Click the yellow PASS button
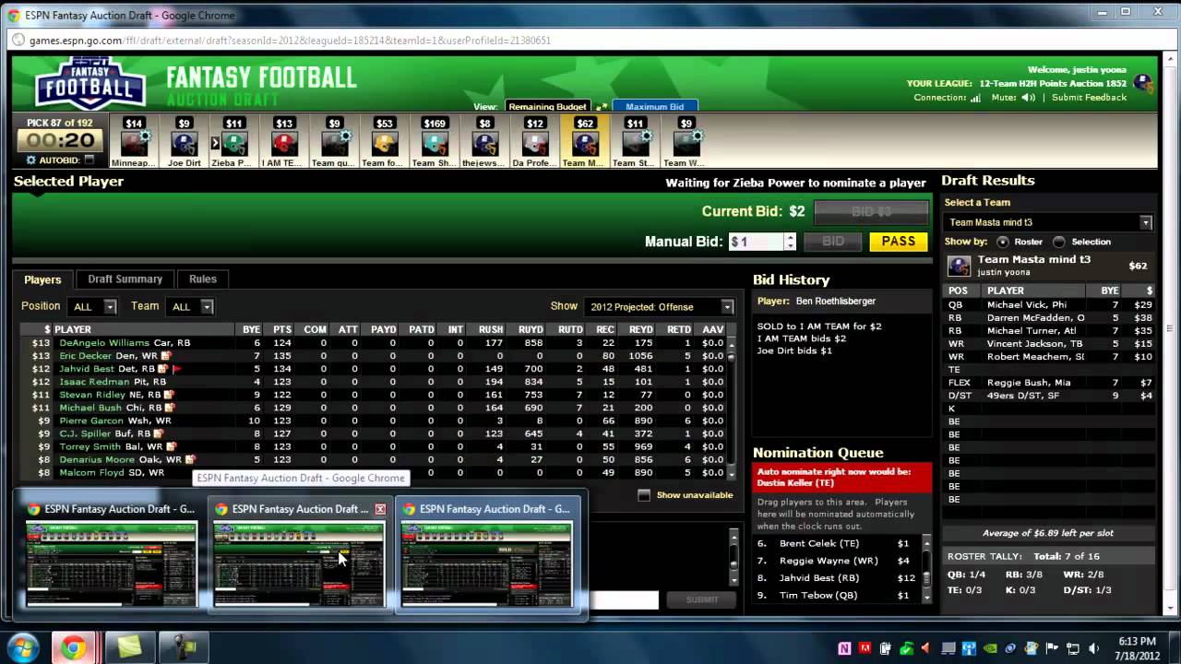The width and height of the screenshot is (1181, 664). (x=899, y=242)
